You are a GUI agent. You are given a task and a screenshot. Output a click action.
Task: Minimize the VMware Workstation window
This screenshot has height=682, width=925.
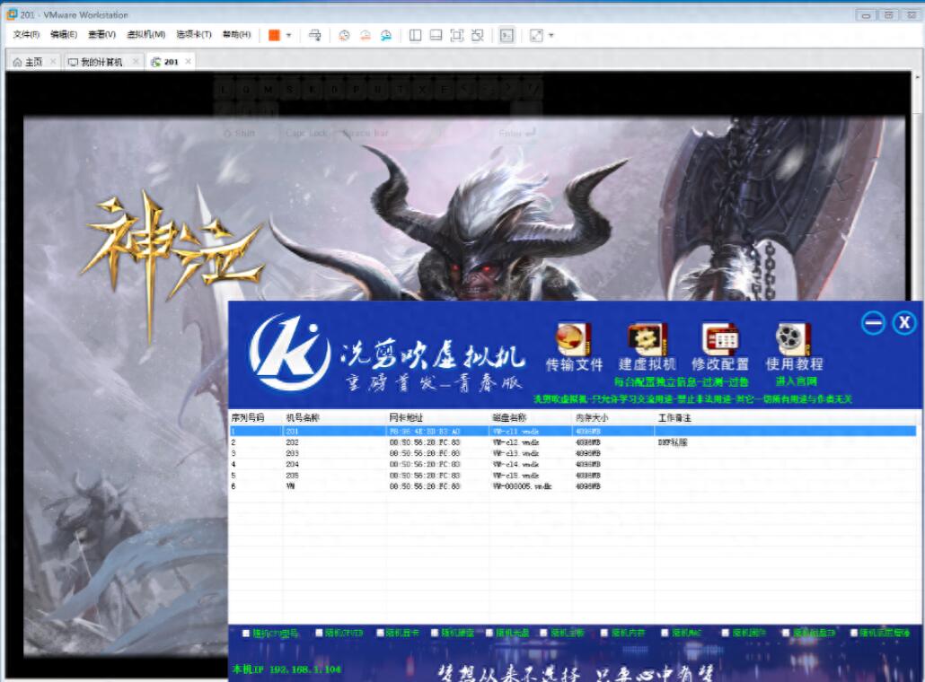[866, 15]
